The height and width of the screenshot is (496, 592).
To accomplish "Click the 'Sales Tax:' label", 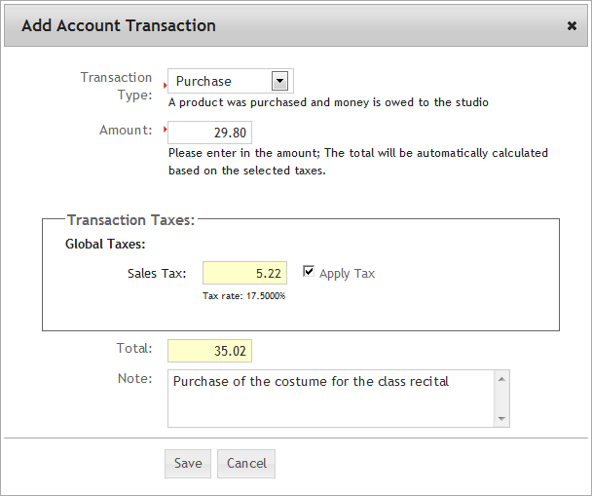I will pyautogui.click(x=157, y=273).
